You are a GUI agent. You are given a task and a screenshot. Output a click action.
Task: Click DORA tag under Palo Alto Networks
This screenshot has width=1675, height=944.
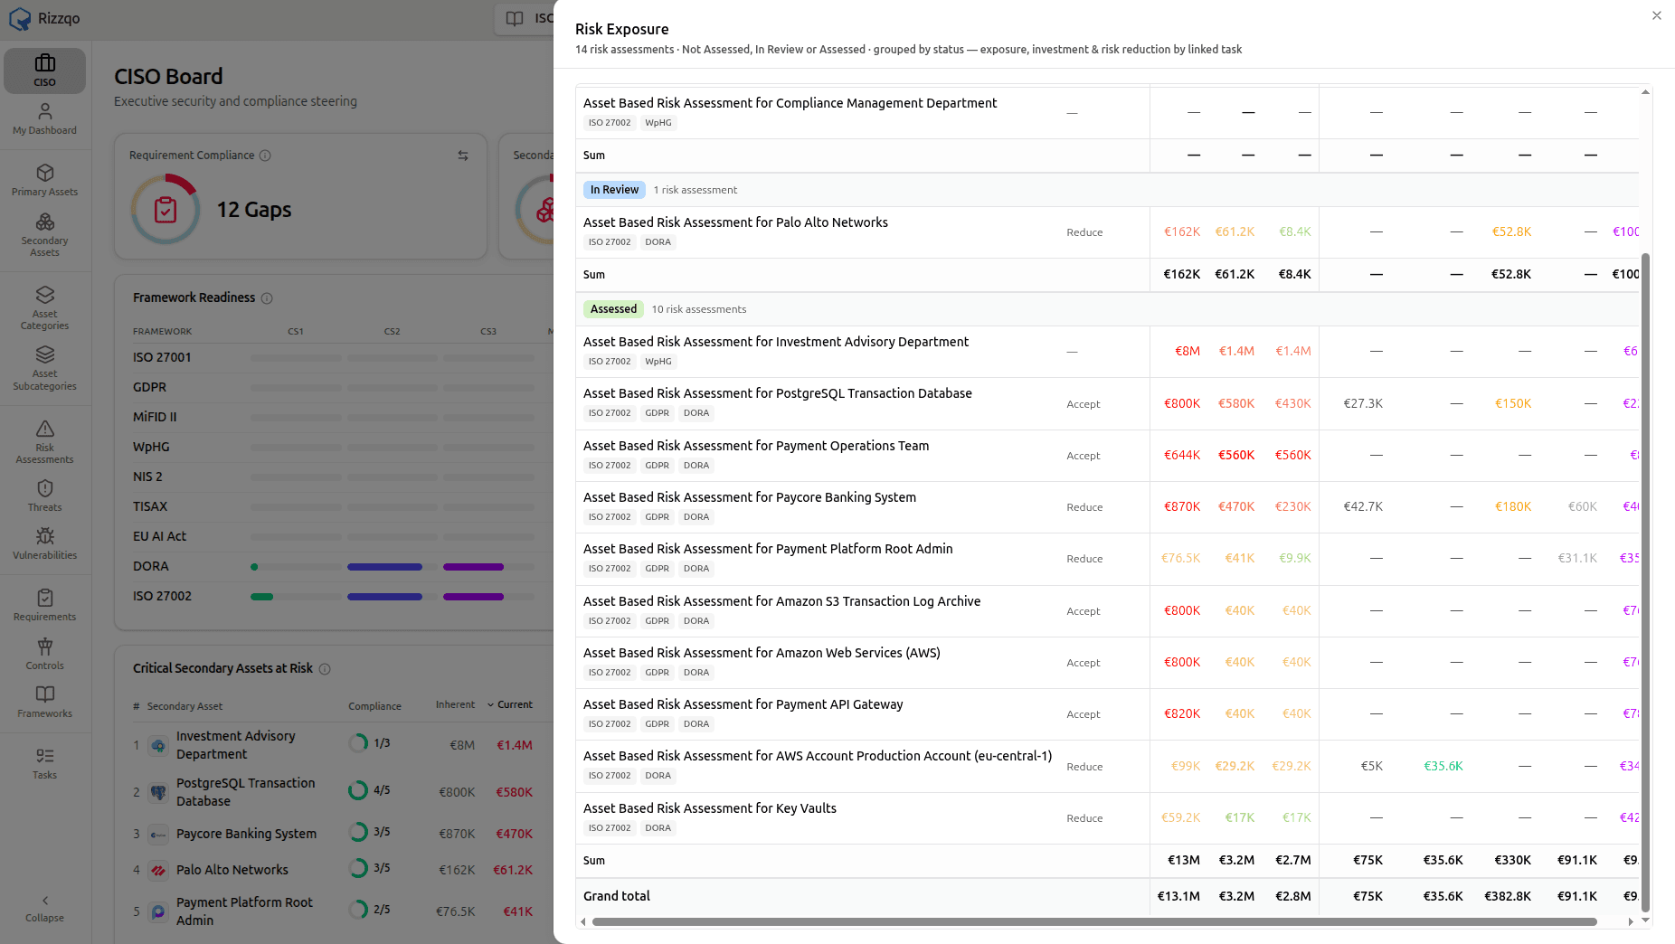pyautogui.click(x=658, y=242)
